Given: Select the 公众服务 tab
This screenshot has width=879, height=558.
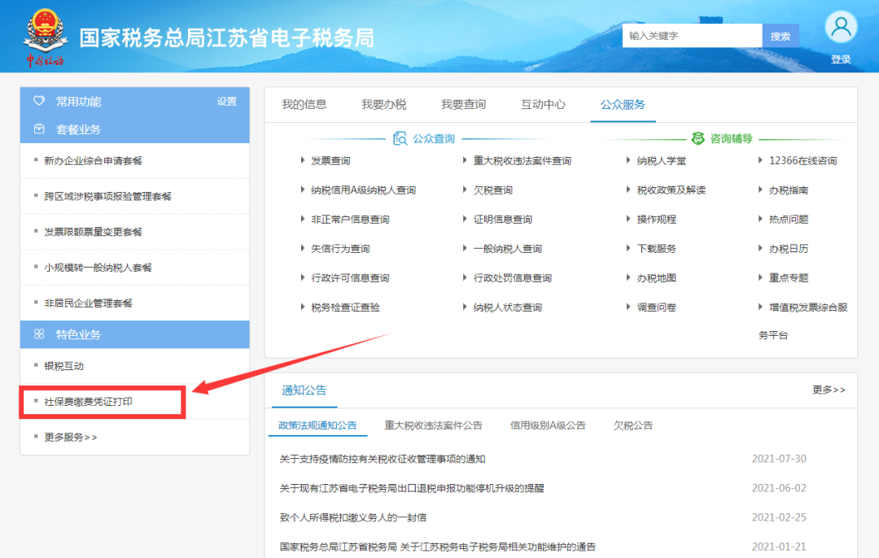Looking at the screenshot, I should point(623,104).
